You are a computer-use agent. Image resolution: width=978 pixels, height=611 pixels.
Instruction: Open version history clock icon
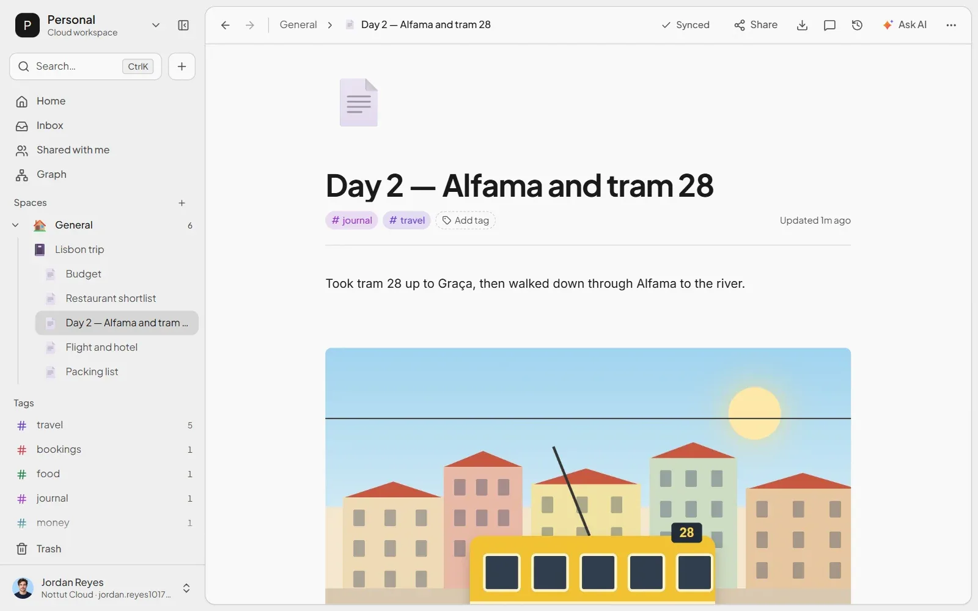click(857, 25)
